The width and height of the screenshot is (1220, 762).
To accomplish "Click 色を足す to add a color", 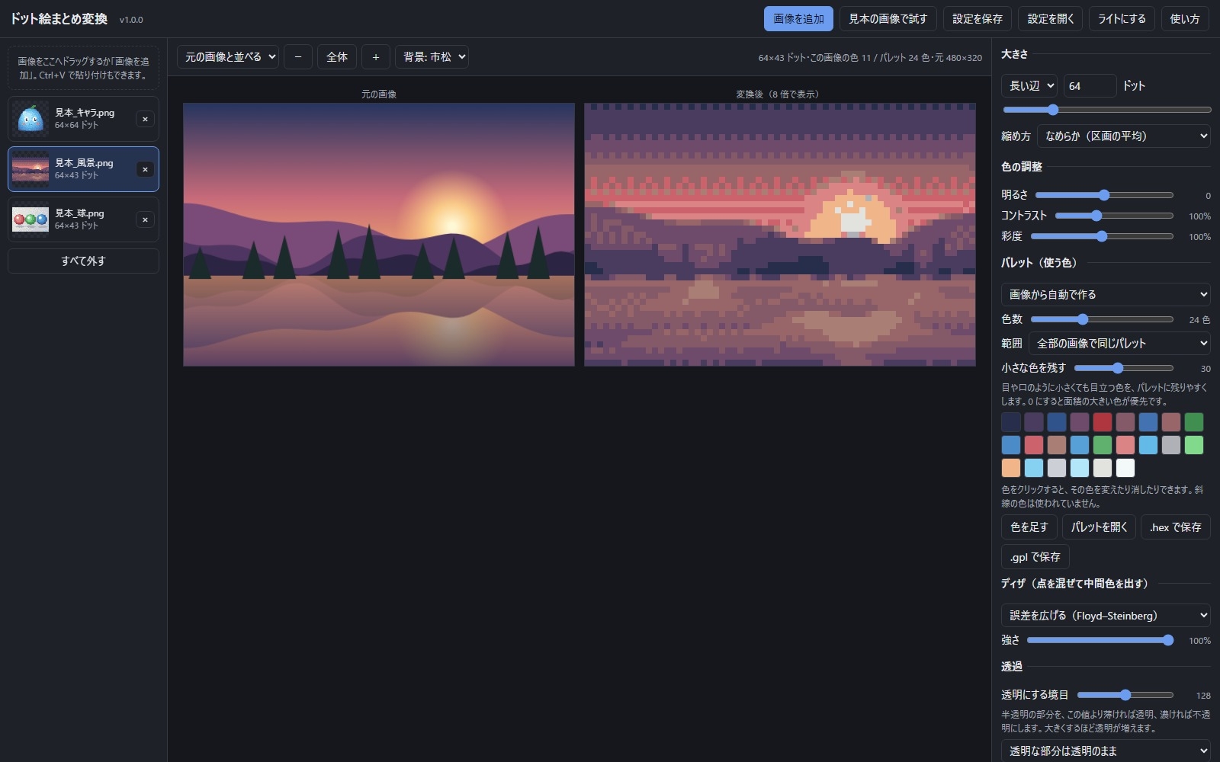I will pyautogui.click(x=1029, y=527).
